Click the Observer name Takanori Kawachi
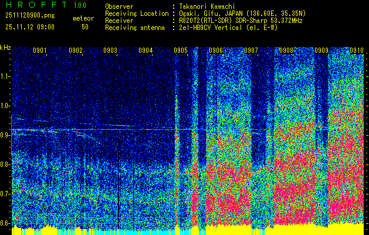This screenshot has height=235, width=369. pos(207,6)
